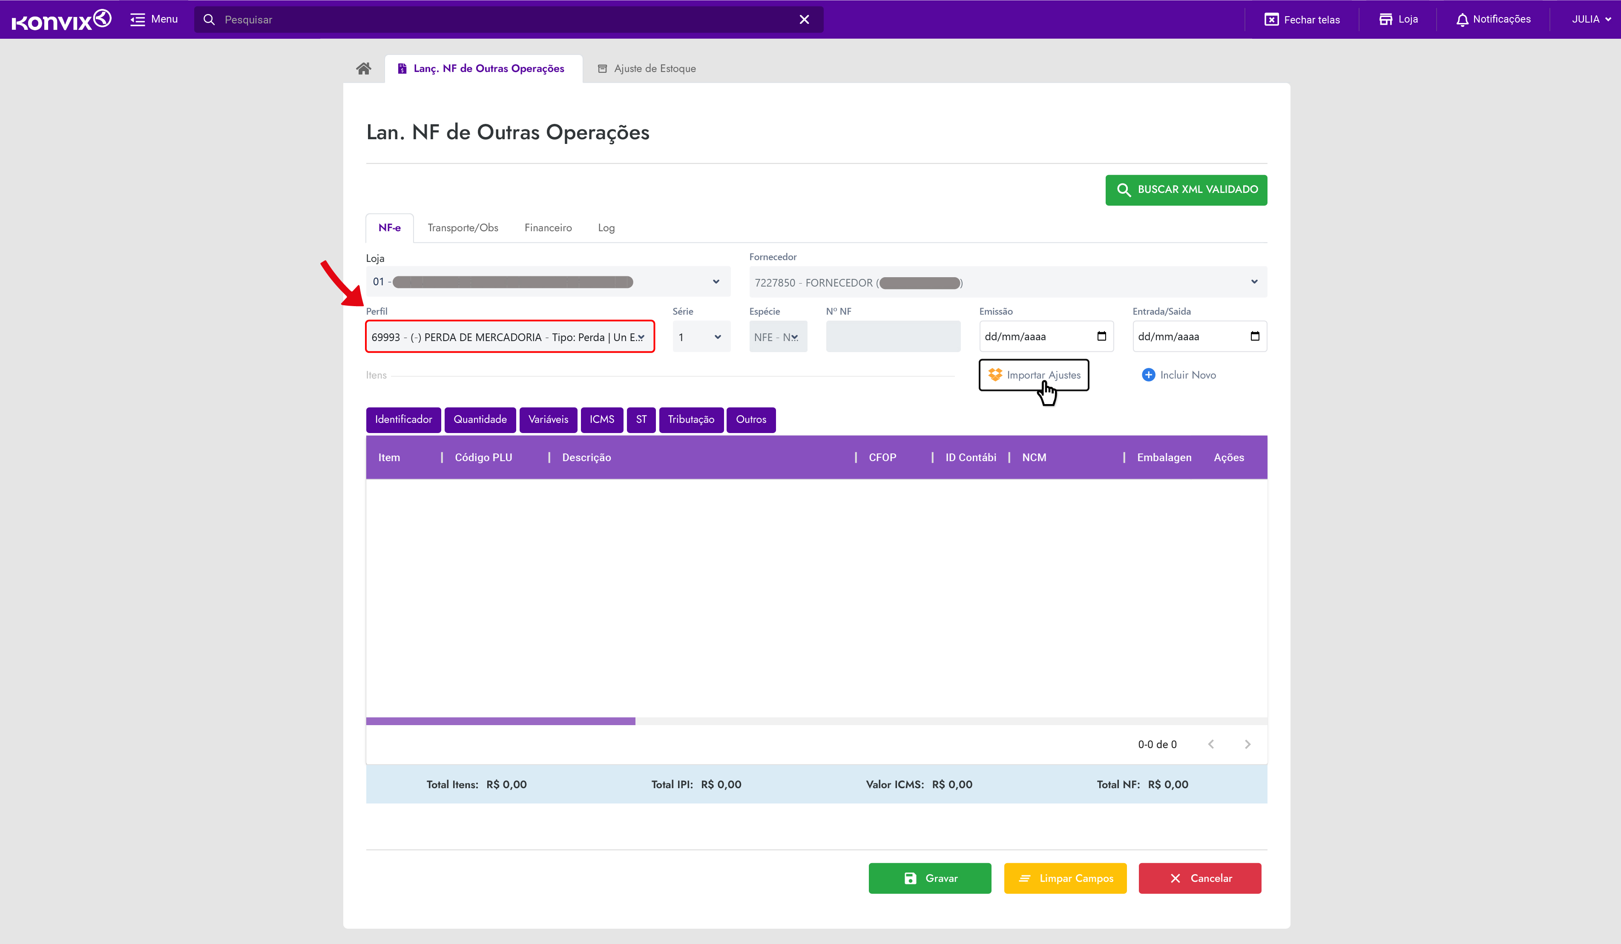This screenshot has width=1621, height=944.
Task: Open Notificações bell icon
Action: 1461,19
